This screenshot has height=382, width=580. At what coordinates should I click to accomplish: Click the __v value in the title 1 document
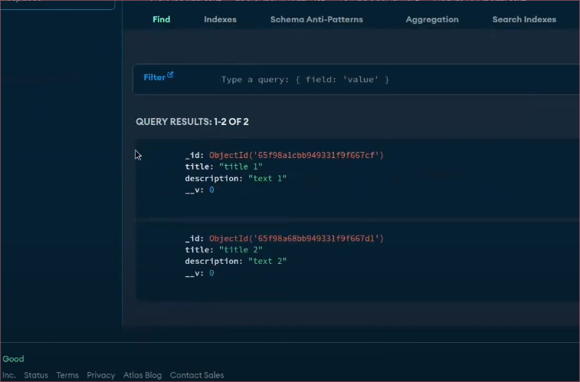(211, 190)
